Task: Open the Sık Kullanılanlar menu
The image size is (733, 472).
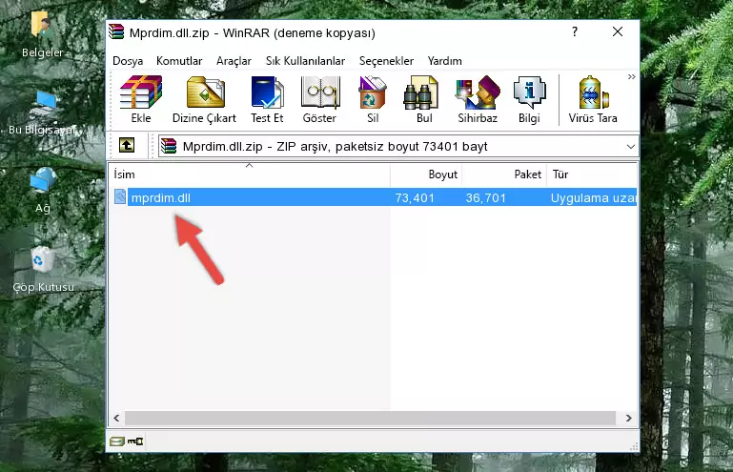Action: pyautogui.click(x=305, y=61)
